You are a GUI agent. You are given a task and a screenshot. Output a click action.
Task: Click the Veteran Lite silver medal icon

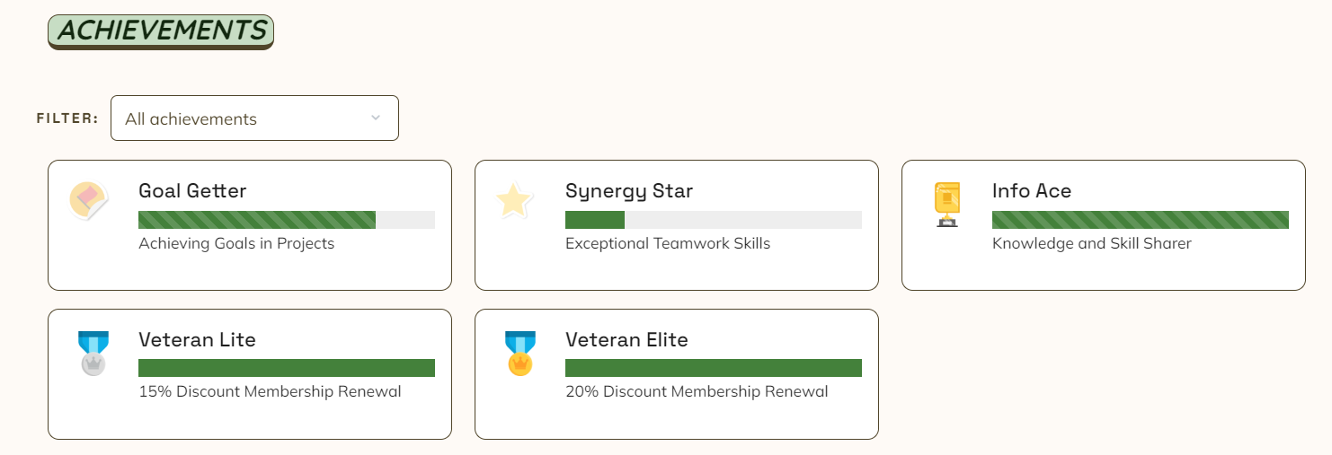click(93, 353)
